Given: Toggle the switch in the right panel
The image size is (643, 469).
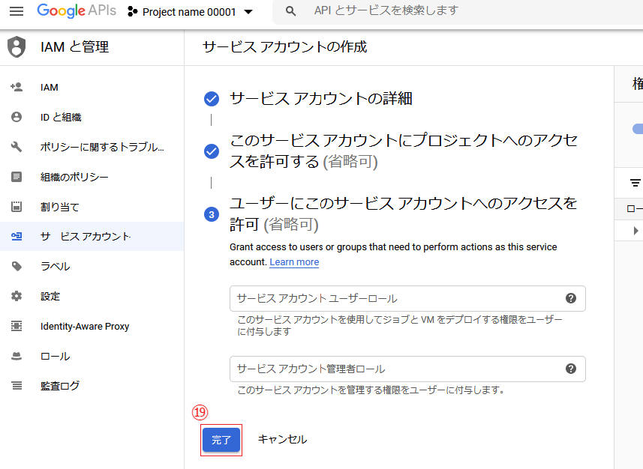Looking at the screenshot, I should point(637,129).
